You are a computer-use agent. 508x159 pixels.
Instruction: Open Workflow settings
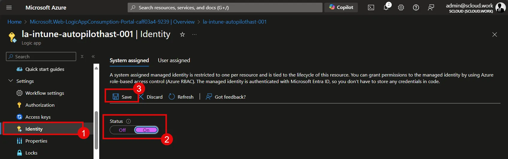(x=45, y=93)
